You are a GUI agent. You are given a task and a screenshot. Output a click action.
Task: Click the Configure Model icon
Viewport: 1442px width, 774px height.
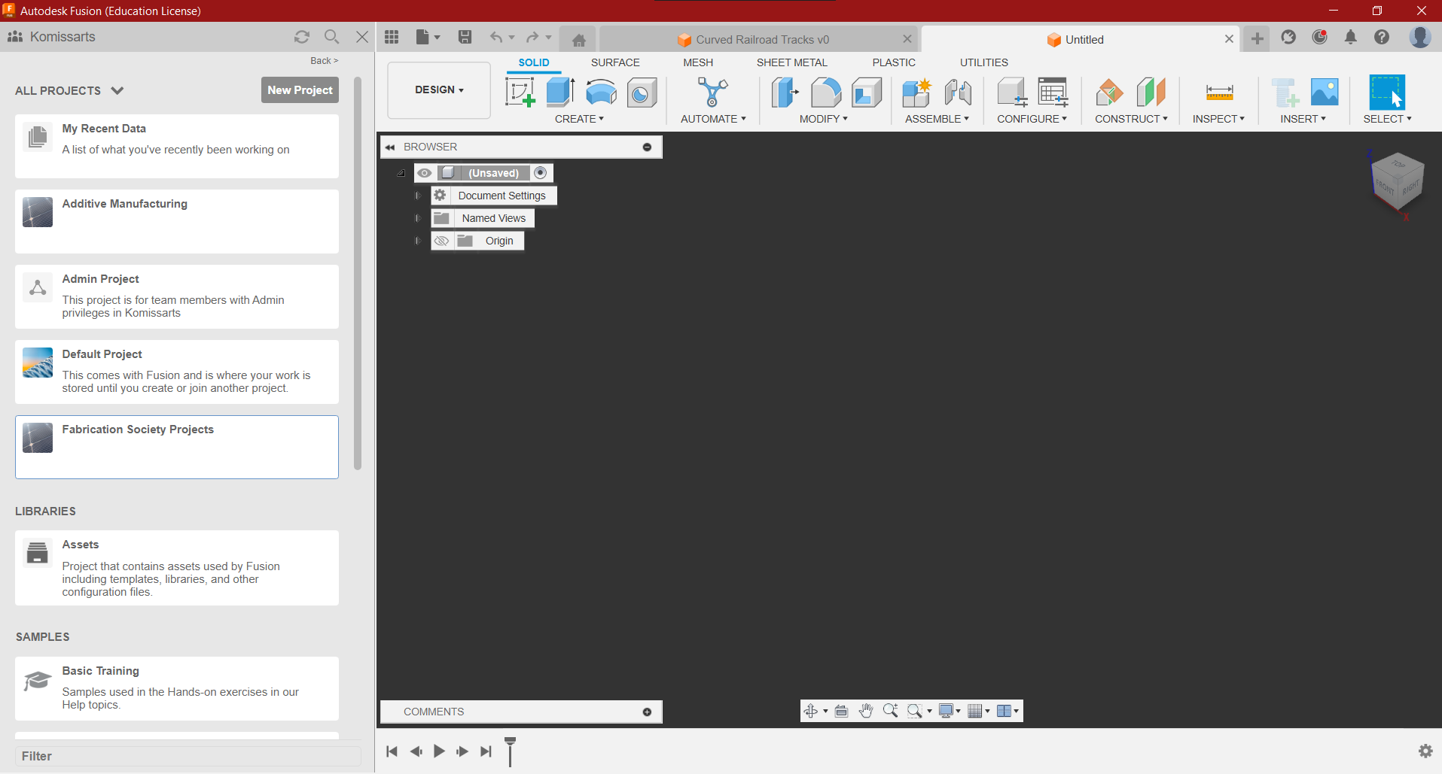(x=1012, y=93)
